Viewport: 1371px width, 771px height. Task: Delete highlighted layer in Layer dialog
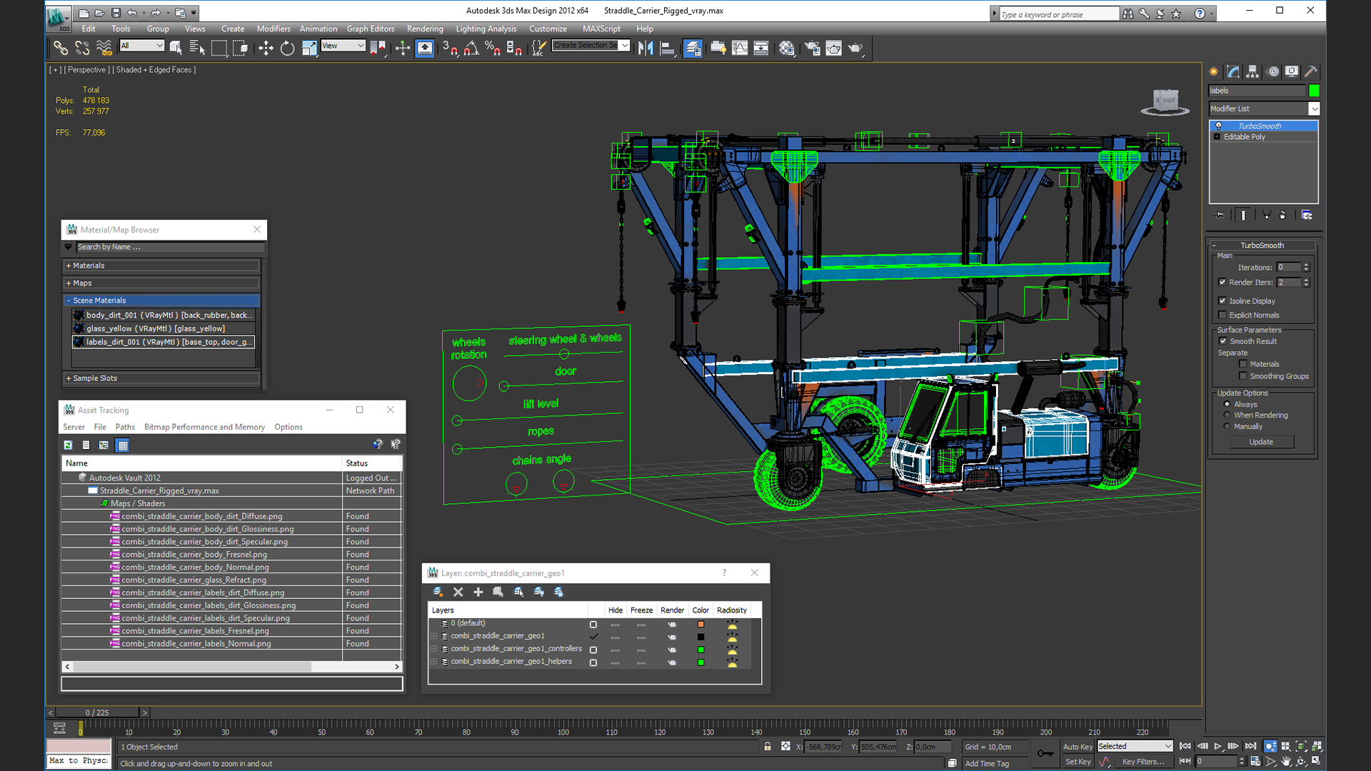coord(458,592)
